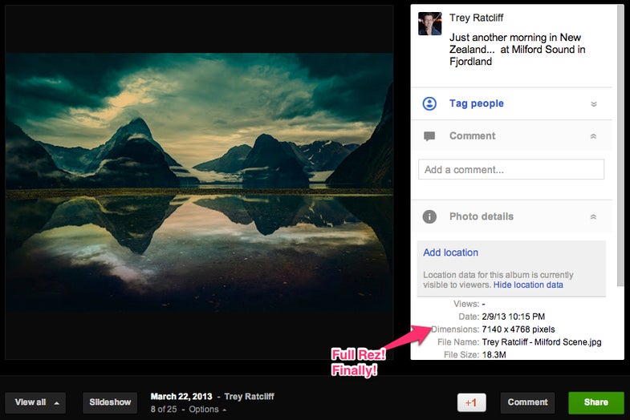Viewport: 630px width, 420px height.
Task: Click the Photo details header label
Action: click(482, 216)
